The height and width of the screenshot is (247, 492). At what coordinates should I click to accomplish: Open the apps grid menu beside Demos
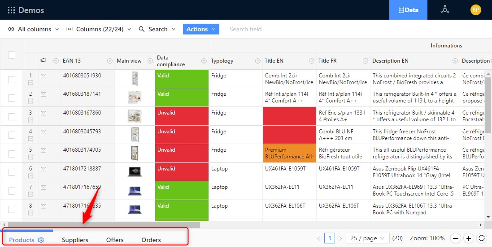click(x=11, y=10)
